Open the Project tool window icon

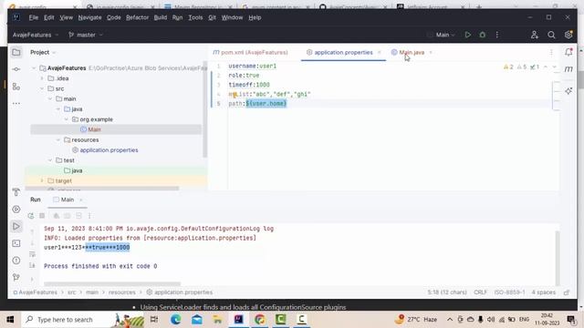click(x=16, y=53)
